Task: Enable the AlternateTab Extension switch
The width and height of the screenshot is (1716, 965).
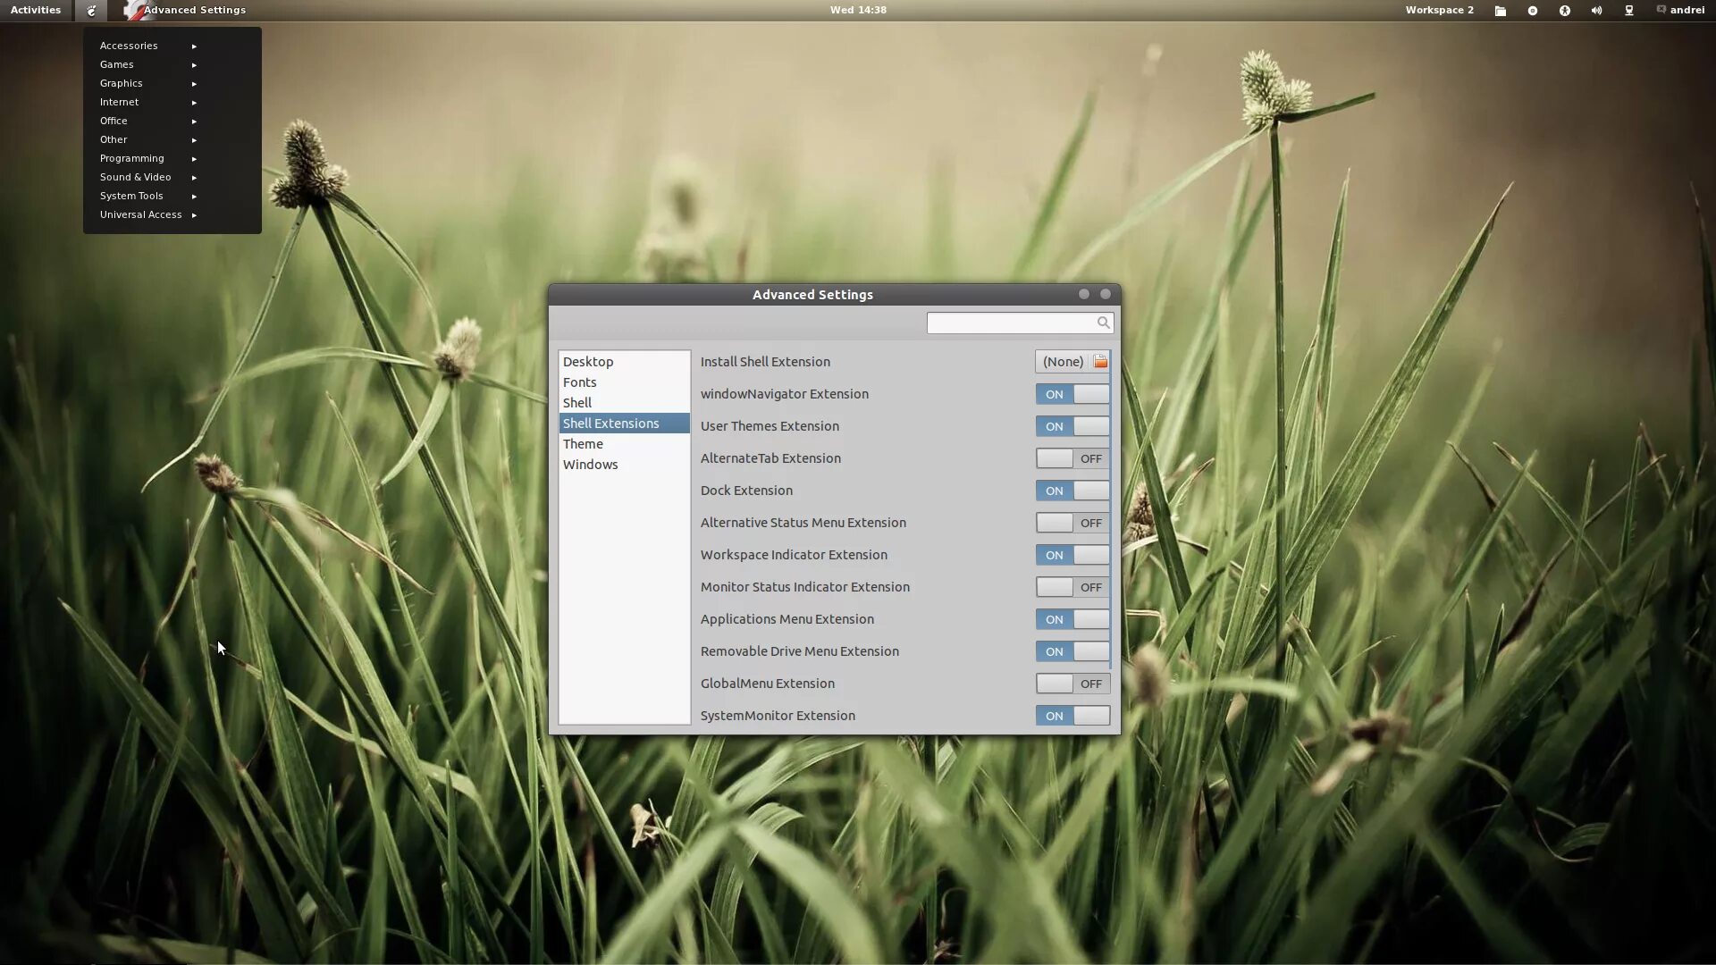Action: tap(1072, 458)
